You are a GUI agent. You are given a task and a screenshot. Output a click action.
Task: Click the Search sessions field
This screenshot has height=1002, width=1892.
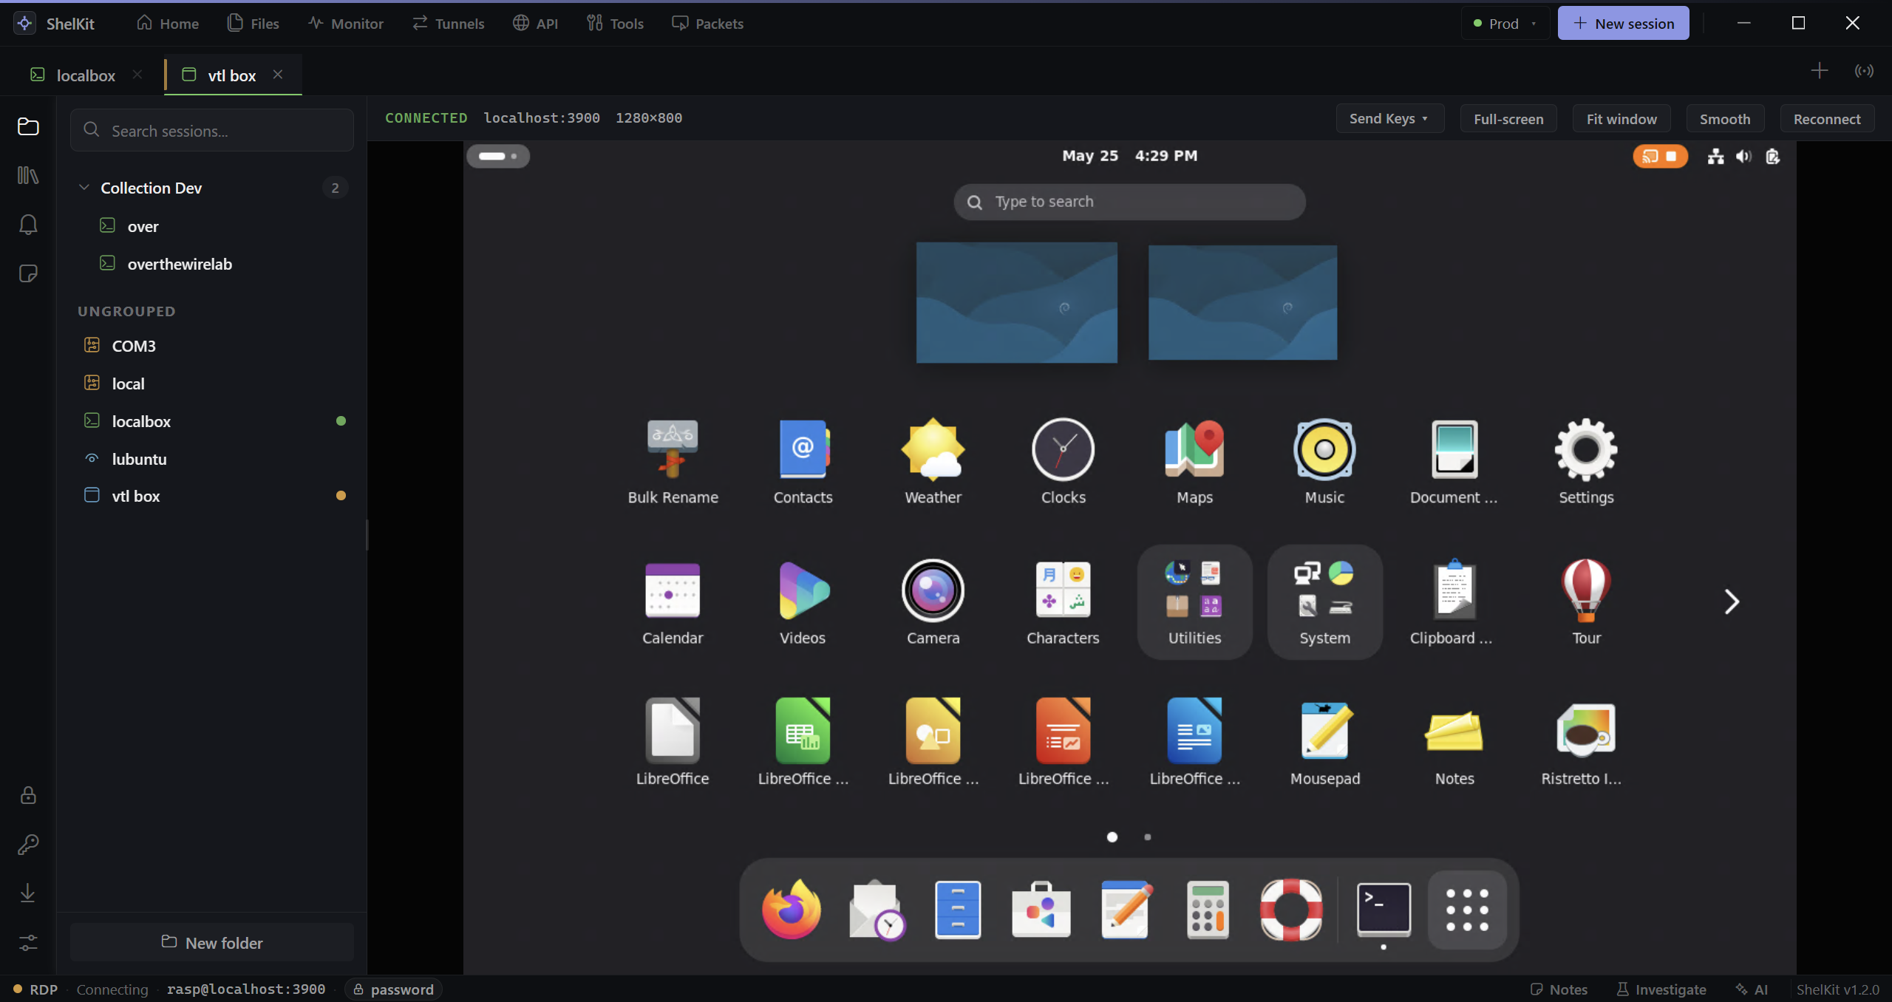(x=211, y=130)
